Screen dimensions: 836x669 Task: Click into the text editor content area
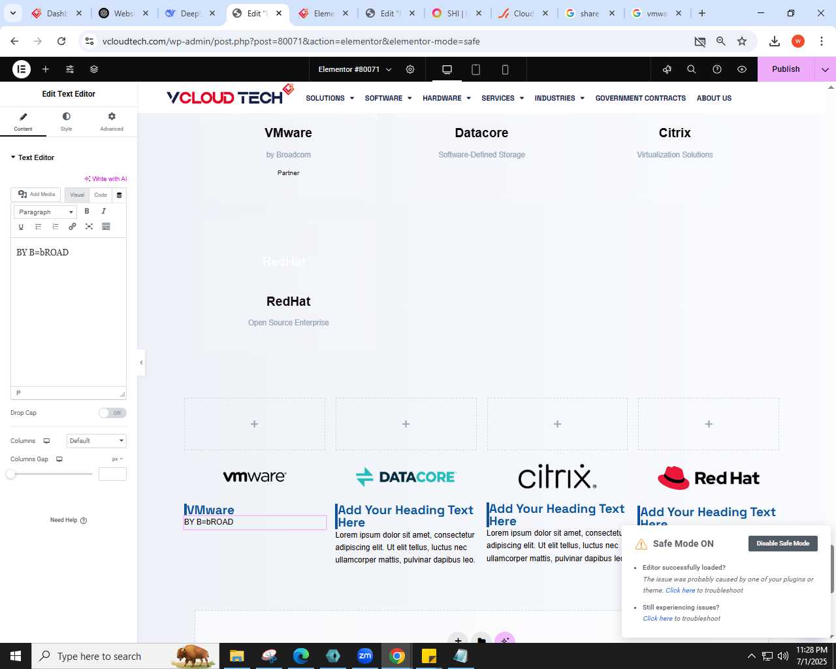click(x=69, y=312)
